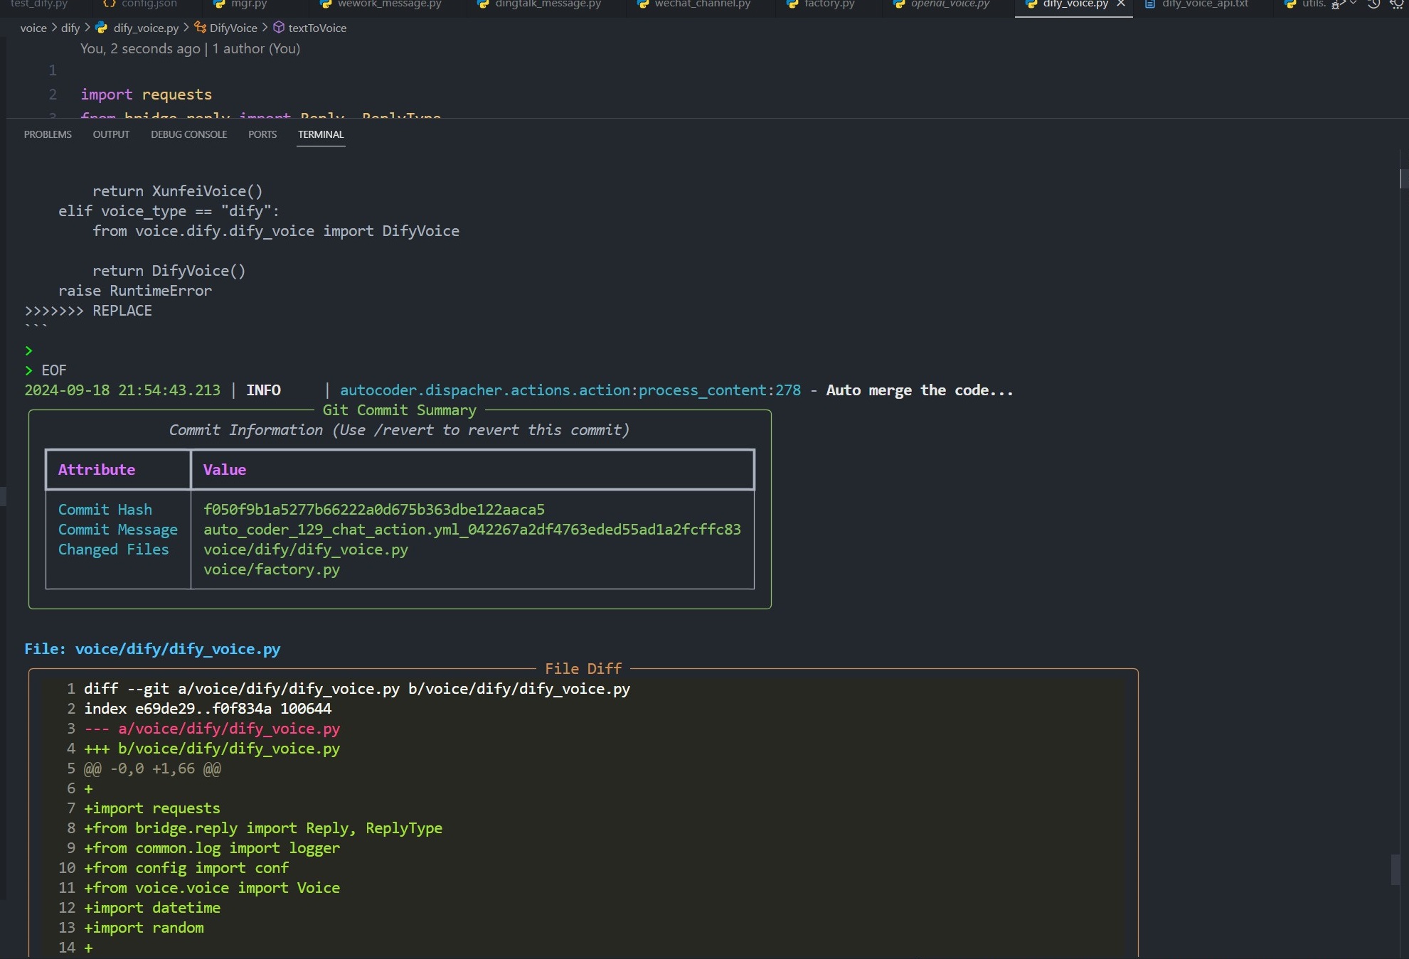
Task: Click diff line '+from common.log import logger'
Action: 212,848
